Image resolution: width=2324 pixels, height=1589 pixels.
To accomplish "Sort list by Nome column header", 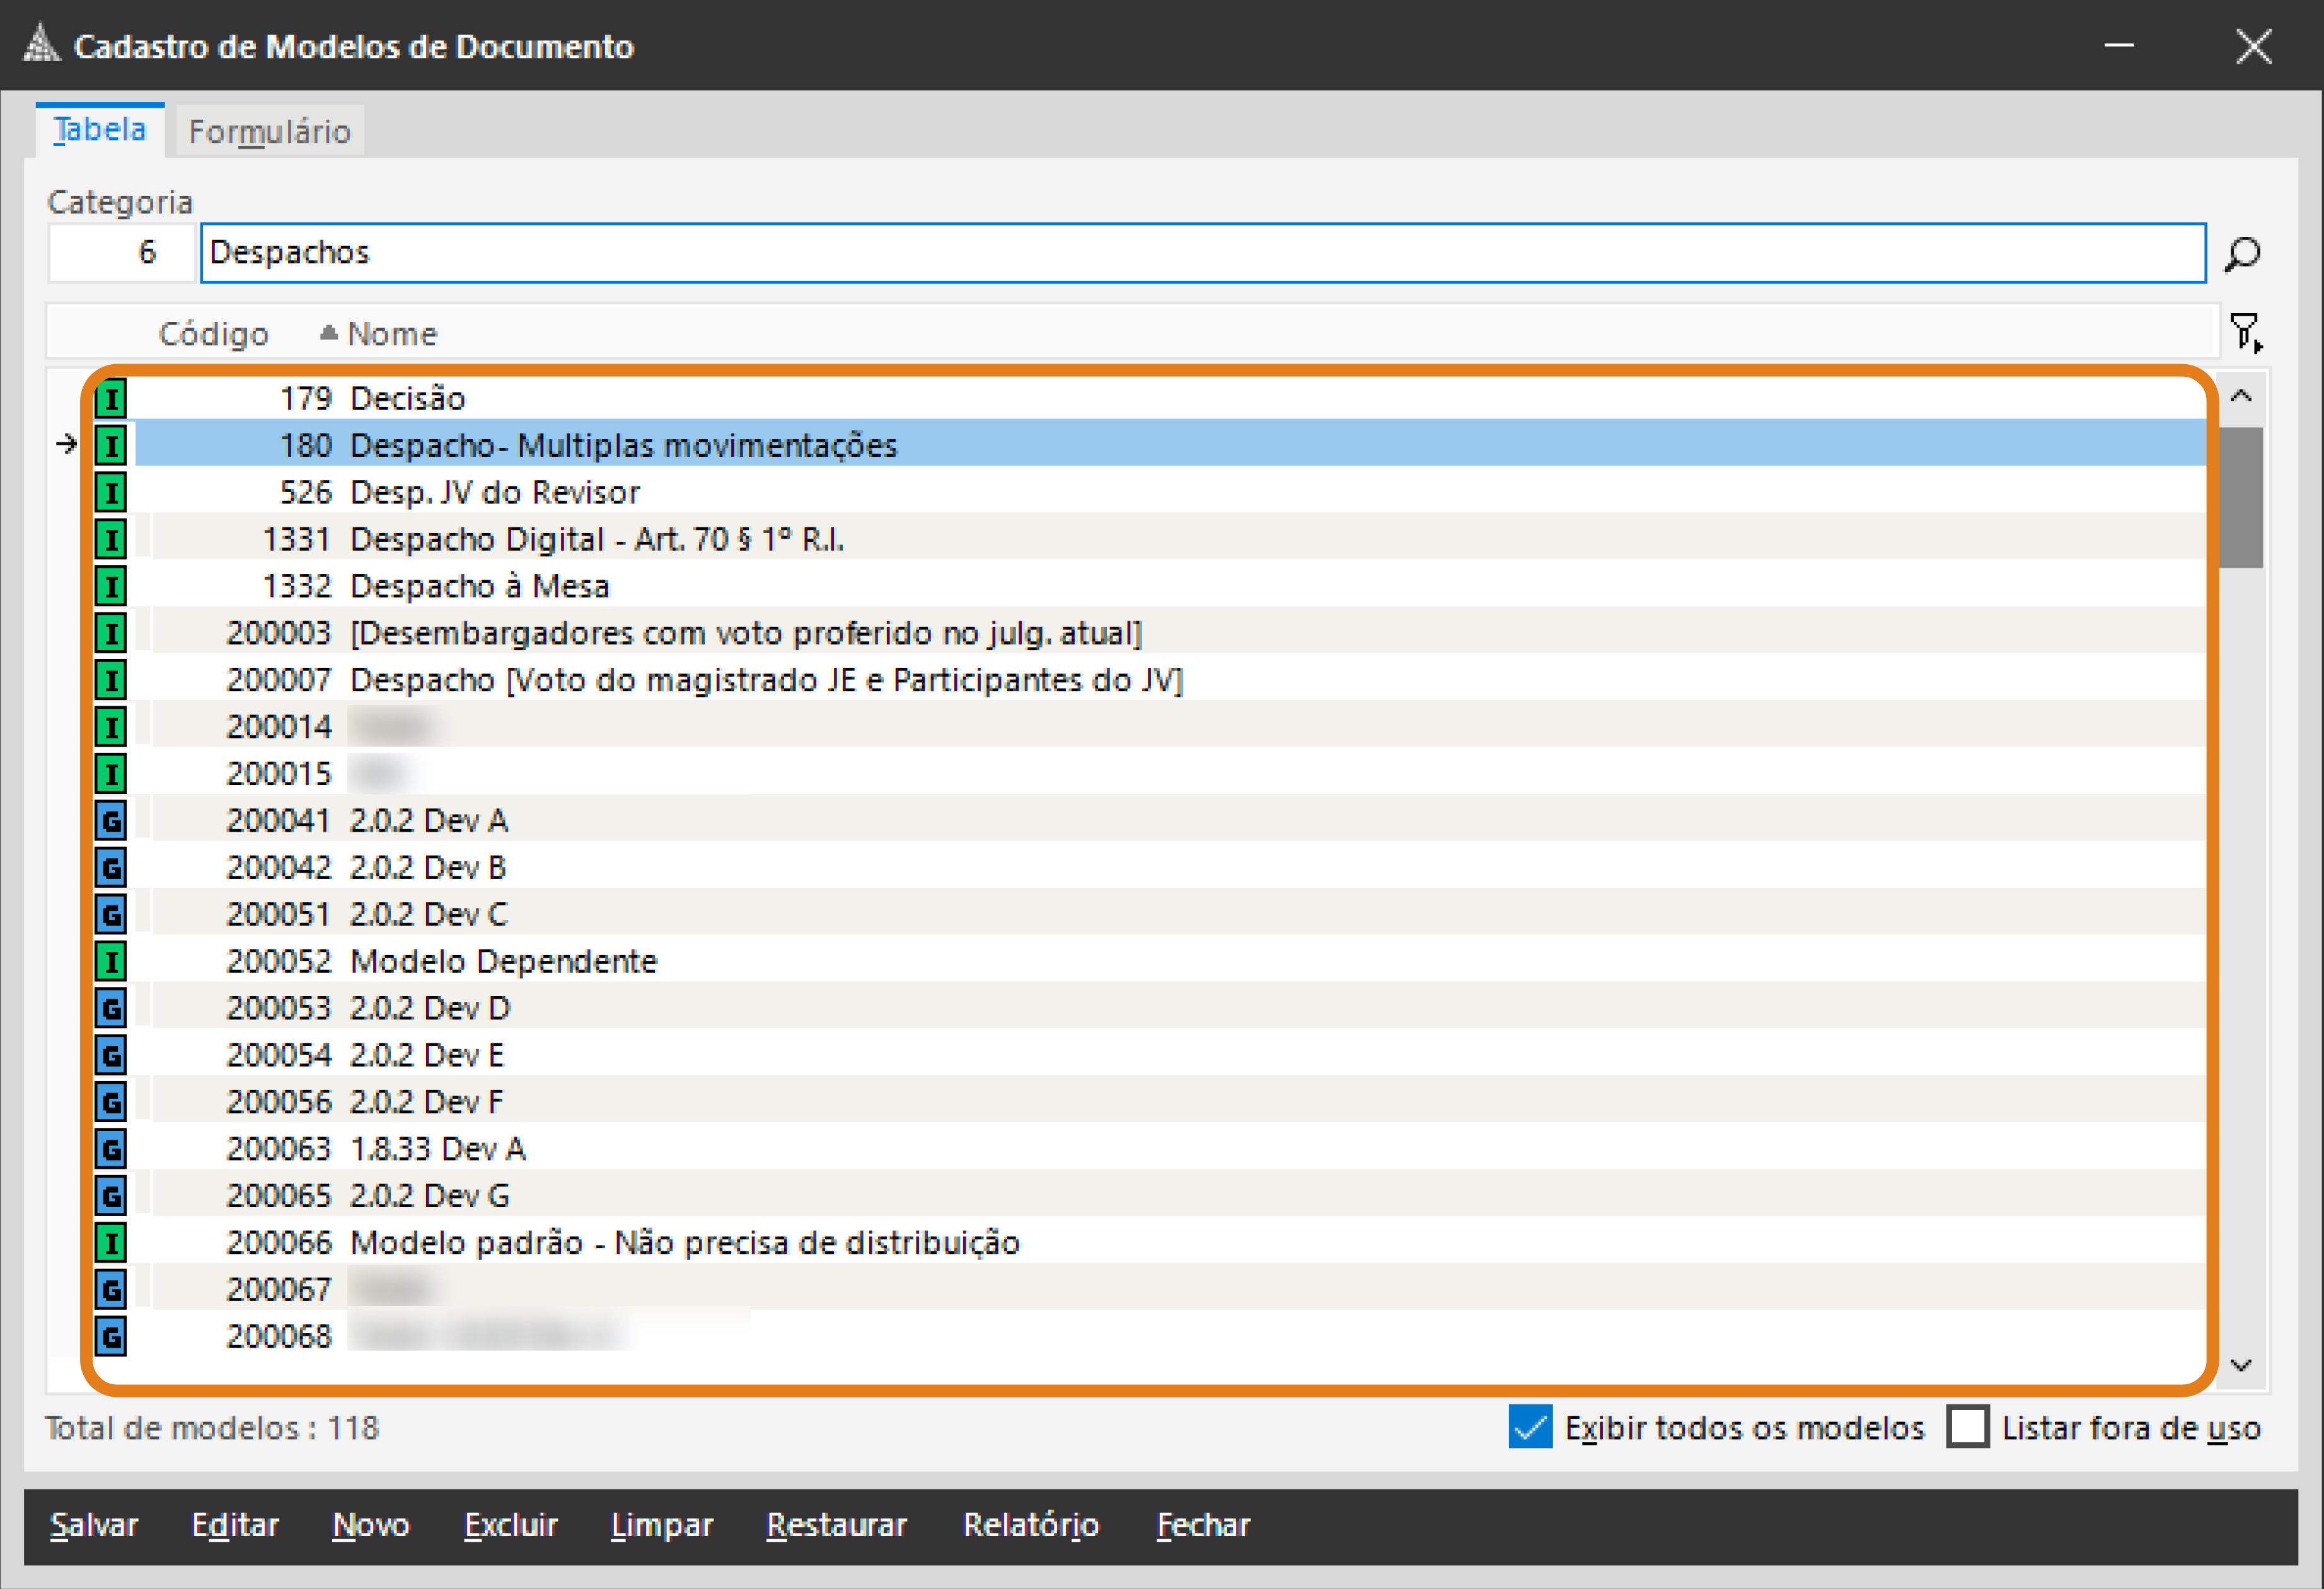I will click(391, 334).
